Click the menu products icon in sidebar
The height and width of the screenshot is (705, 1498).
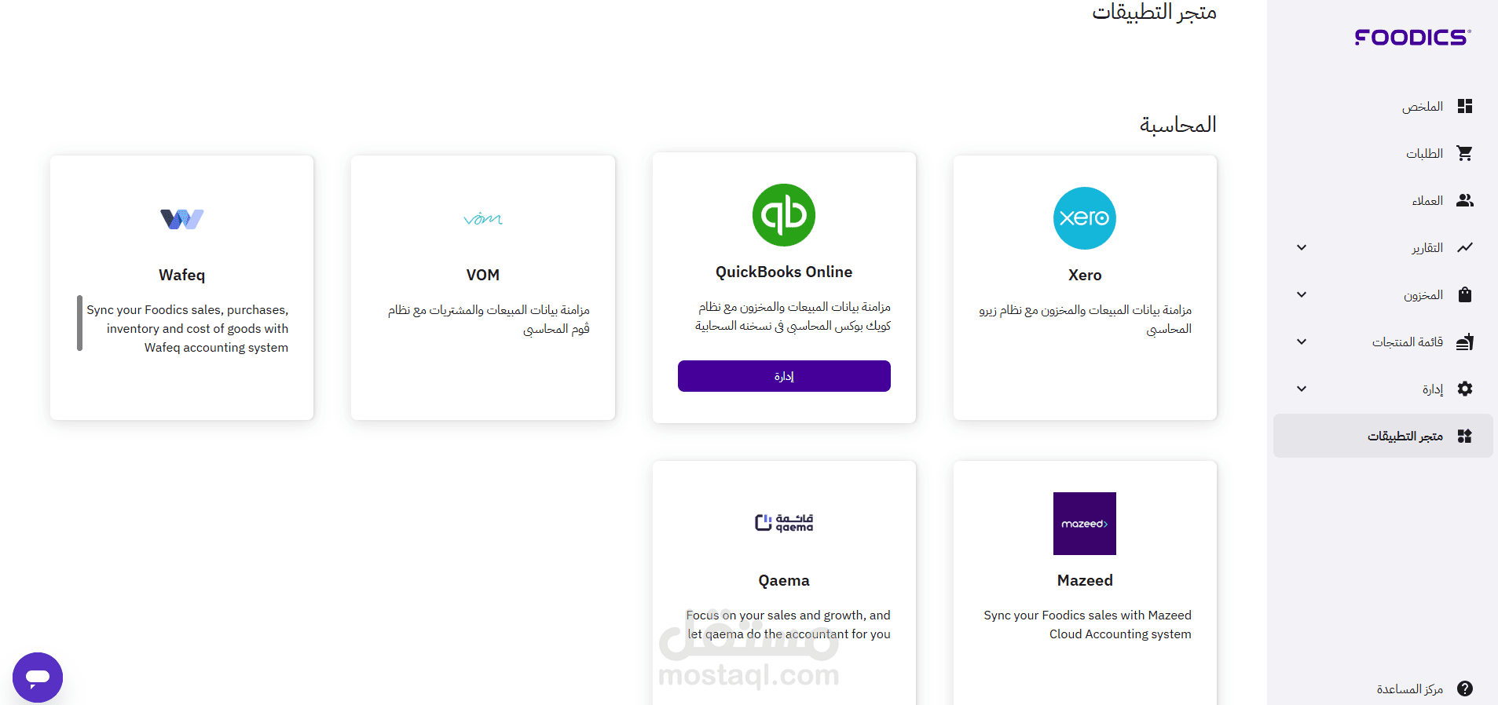[1464, 342]
